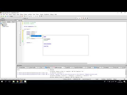Close the Logs & others panel

[126, 65]
